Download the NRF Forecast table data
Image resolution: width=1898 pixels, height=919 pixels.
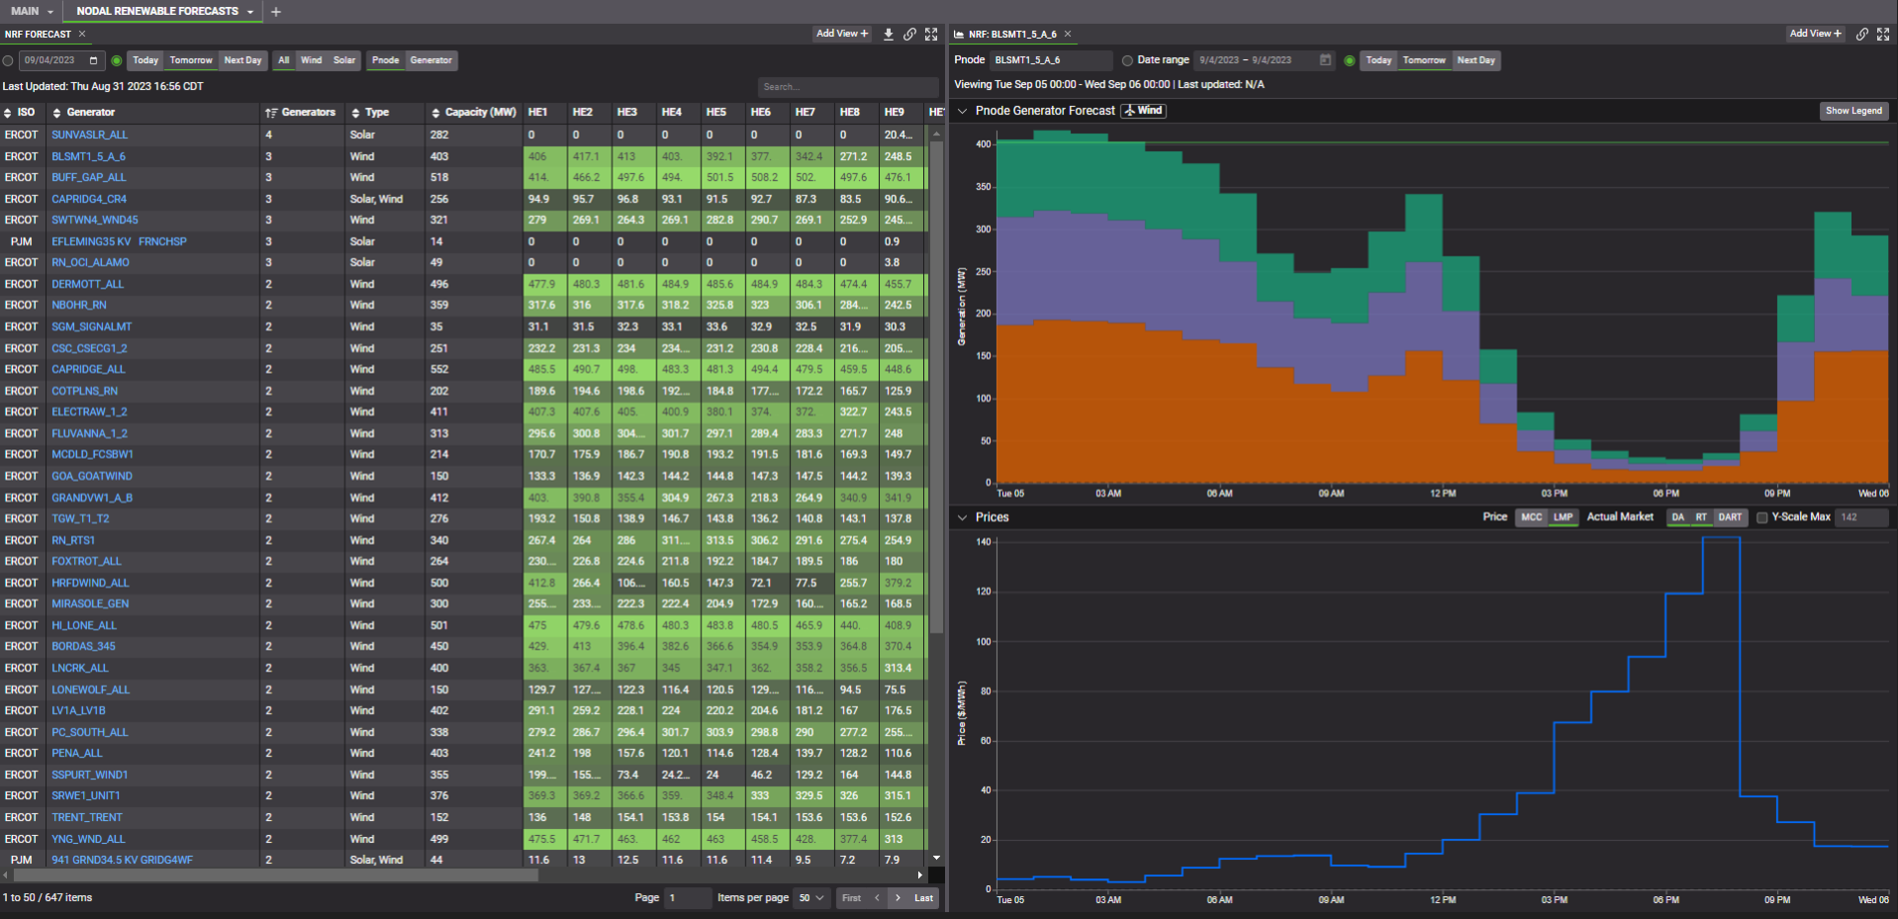tap(888, 35)
